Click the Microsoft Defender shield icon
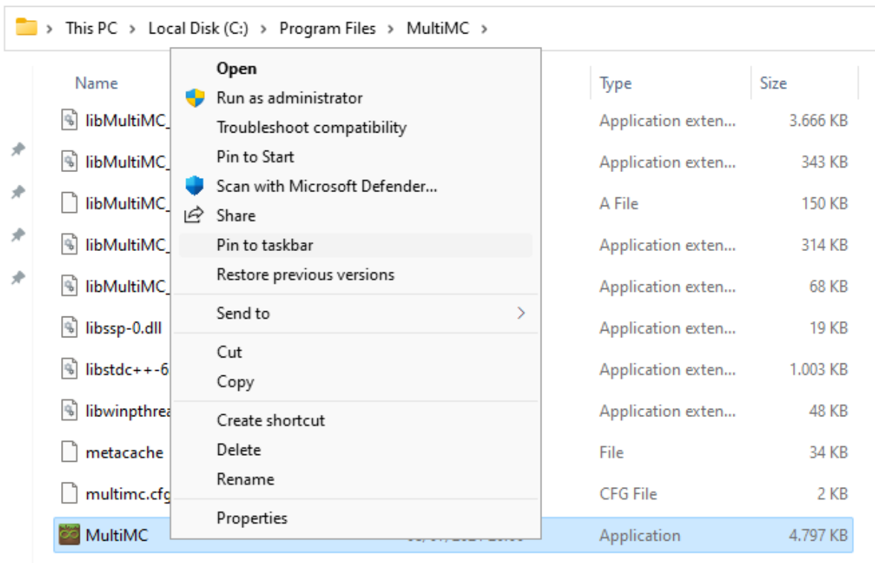Screen dimensions: 875x563 pos(194,186)
